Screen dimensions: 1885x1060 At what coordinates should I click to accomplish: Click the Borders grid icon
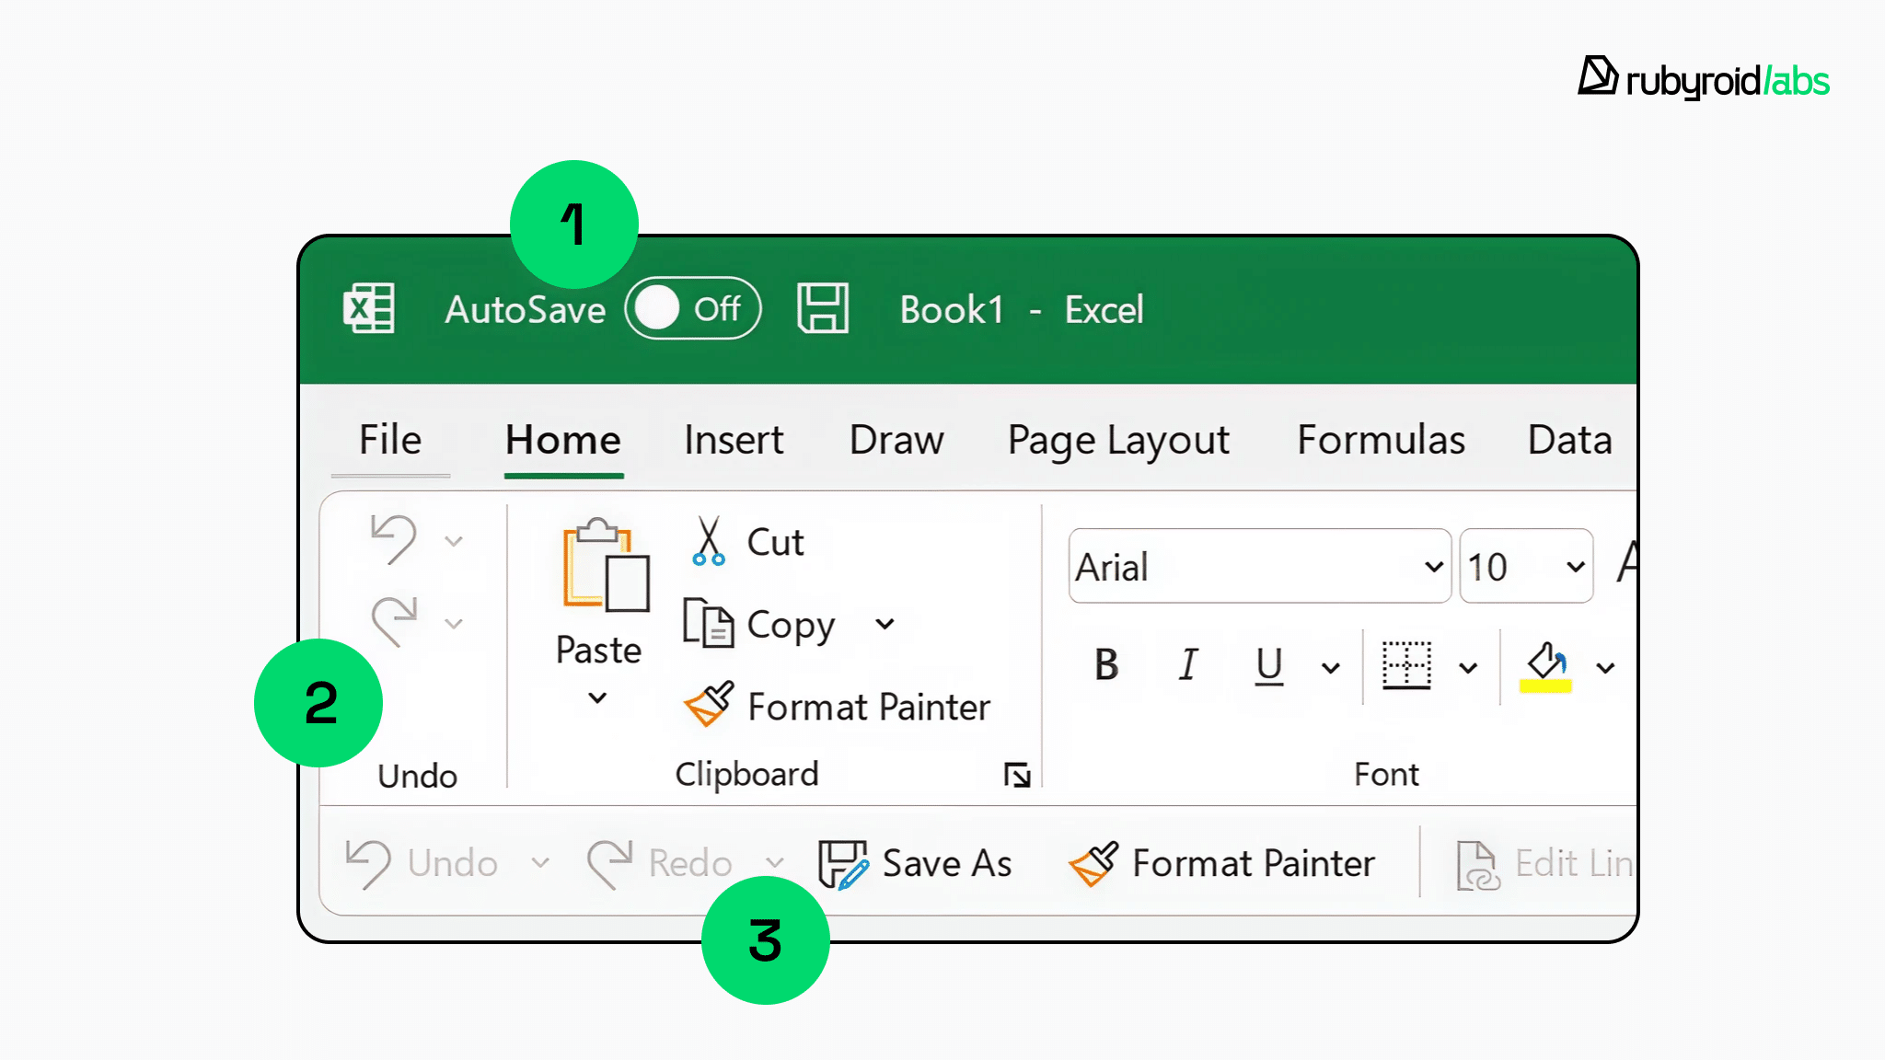pos(1406,664)
